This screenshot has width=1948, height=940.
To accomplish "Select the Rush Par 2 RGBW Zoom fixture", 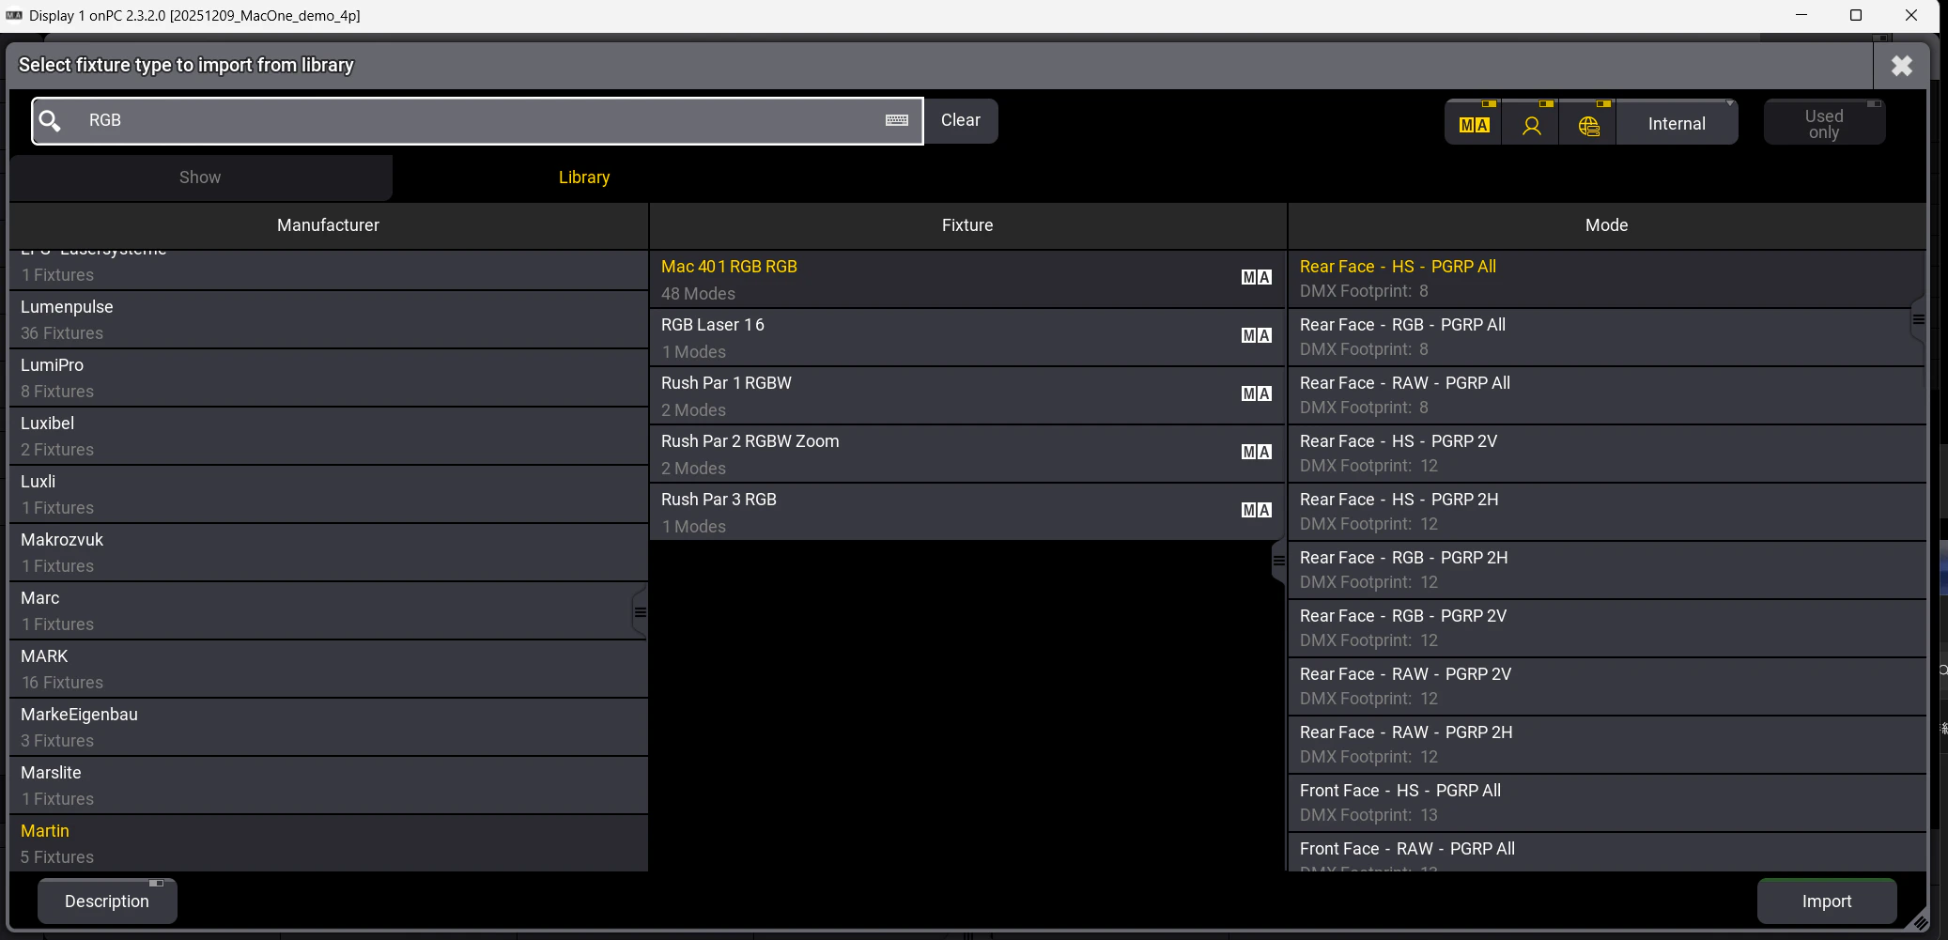I will click(967, 455).
